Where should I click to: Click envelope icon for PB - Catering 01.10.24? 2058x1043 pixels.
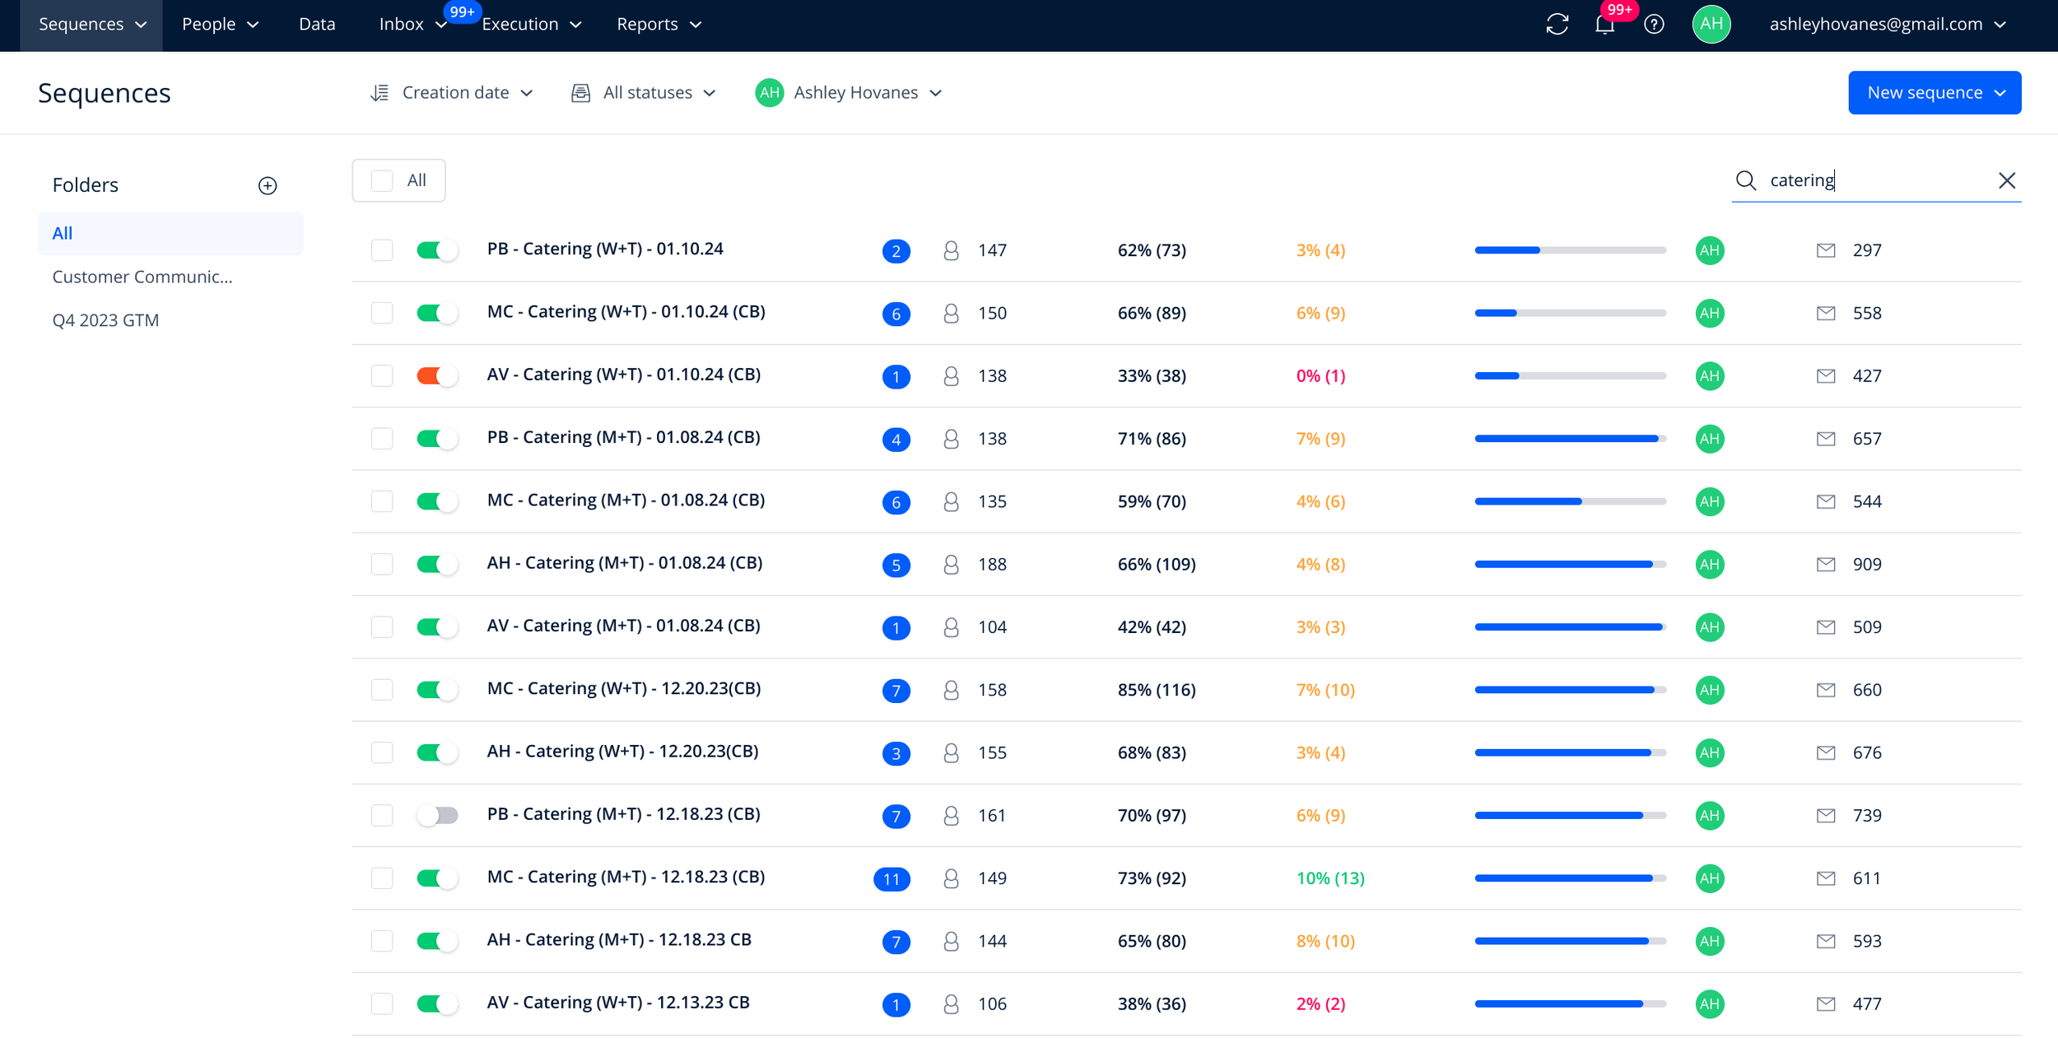1826,250
